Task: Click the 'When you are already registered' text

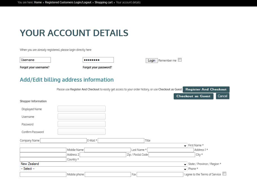Action: 56,50
